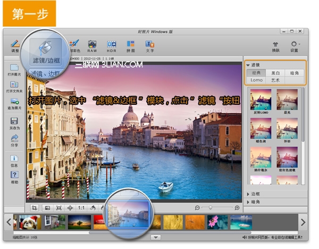Click the main Venice canal image

pyautogui.click(x=135, y=132)
